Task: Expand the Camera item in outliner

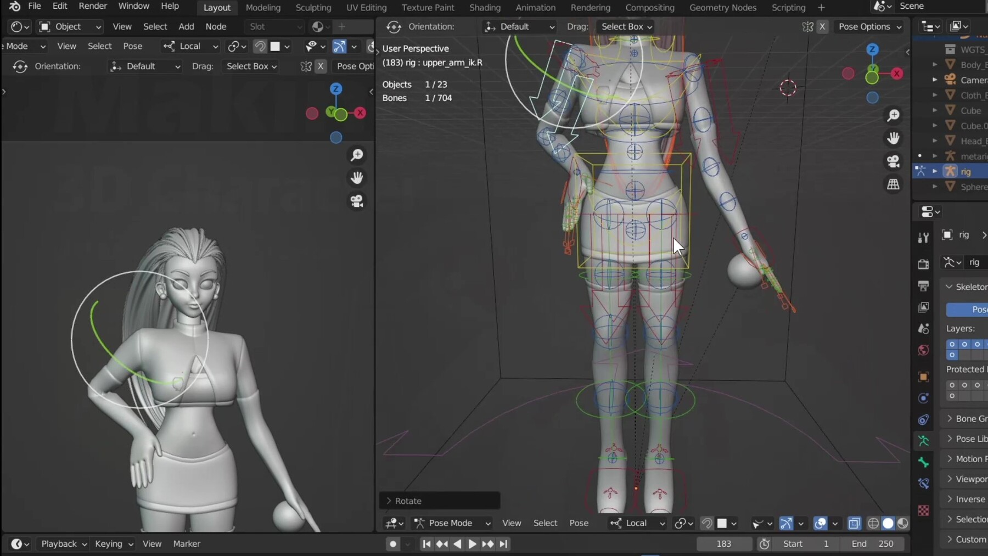Action: (935, 80)
